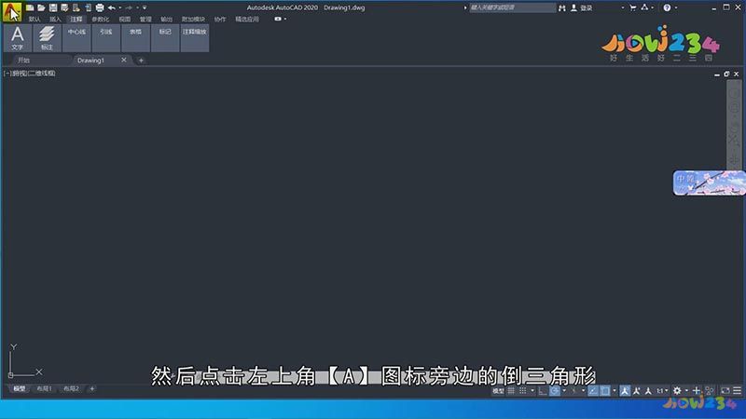
Task: Click the Redo arrow icon
Action: [x=129, y=7]
